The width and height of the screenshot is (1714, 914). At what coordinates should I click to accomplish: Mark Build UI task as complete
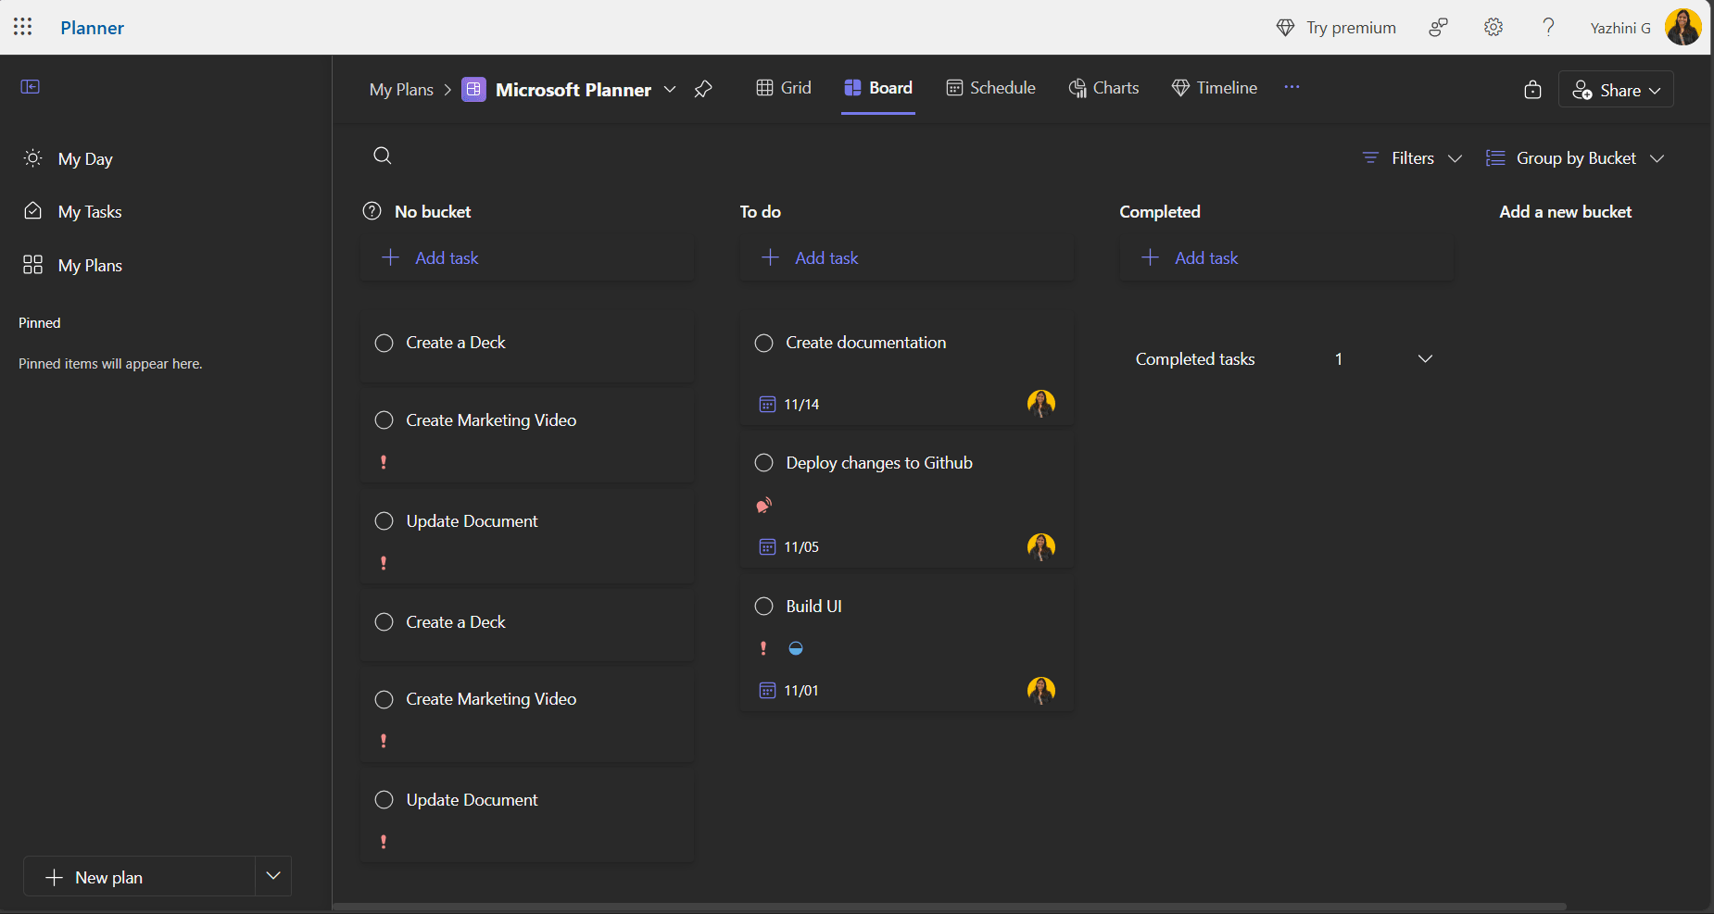(764, 607)
